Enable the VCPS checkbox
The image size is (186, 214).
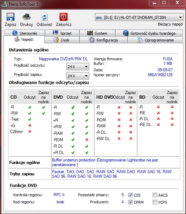(155, 202)
